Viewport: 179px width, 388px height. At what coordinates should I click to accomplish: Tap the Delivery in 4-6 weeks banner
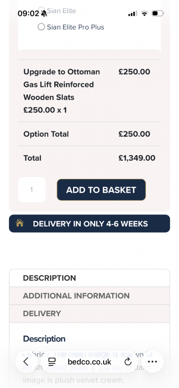click(89, 224)
